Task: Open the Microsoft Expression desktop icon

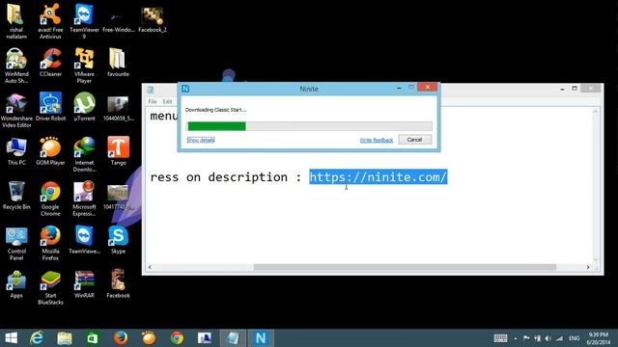Action: (84, 200)
